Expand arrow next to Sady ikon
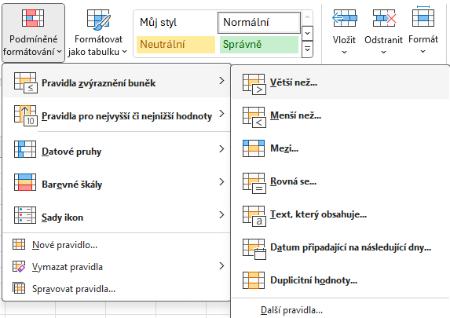 (x=221, y=214)
